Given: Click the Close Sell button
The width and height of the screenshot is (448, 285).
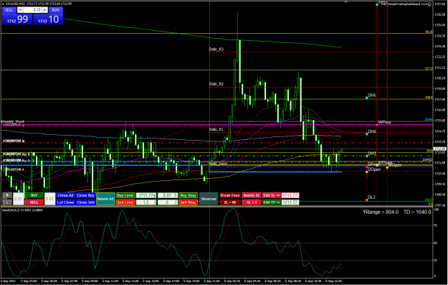Looking at the screenshot, I should click(85, 202).
